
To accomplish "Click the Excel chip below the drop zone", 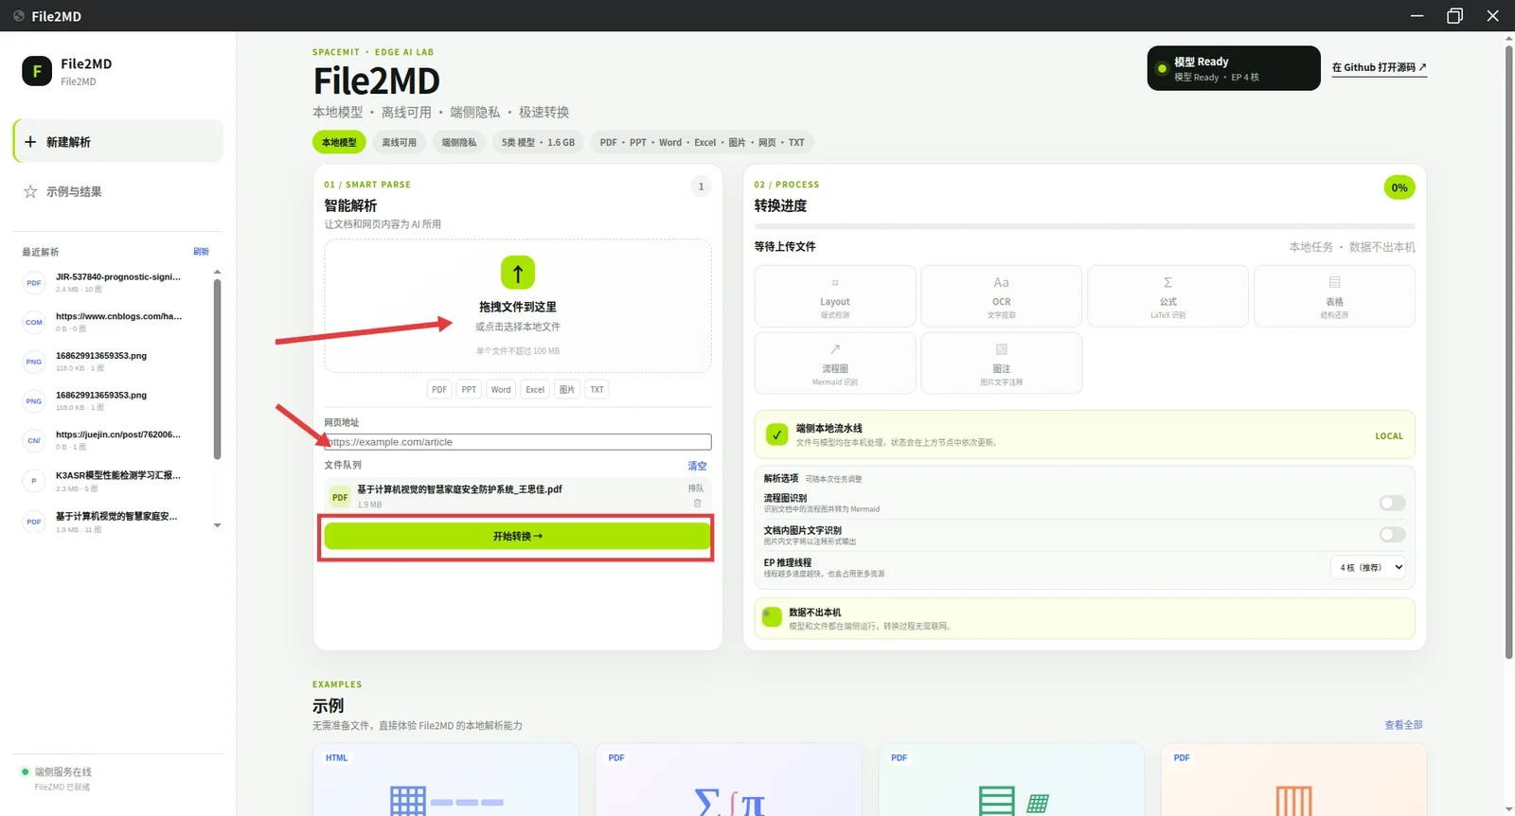I will coord(535,389).
